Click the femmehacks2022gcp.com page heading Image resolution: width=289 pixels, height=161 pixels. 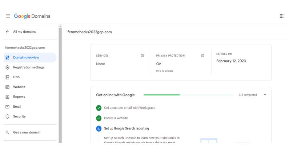click(89, 32)
